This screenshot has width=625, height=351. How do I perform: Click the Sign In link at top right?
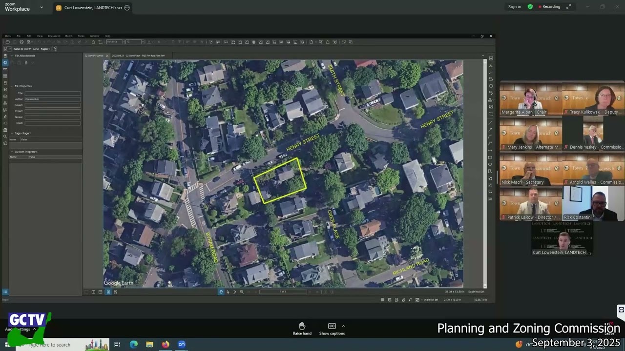pos(515,6)
